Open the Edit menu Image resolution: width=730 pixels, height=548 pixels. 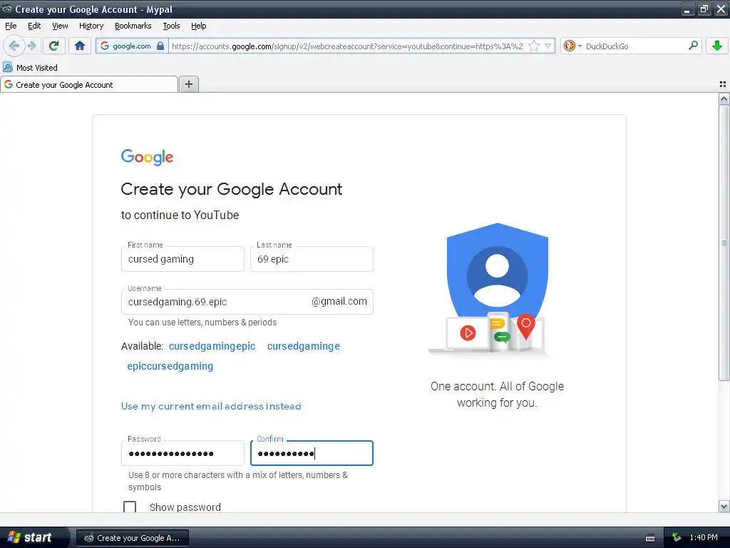34,26
